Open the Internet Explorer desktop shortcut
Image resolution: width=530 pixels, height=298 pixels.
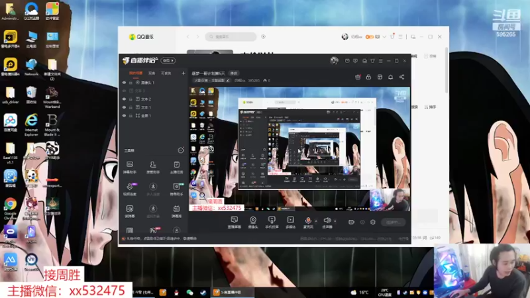31,125
